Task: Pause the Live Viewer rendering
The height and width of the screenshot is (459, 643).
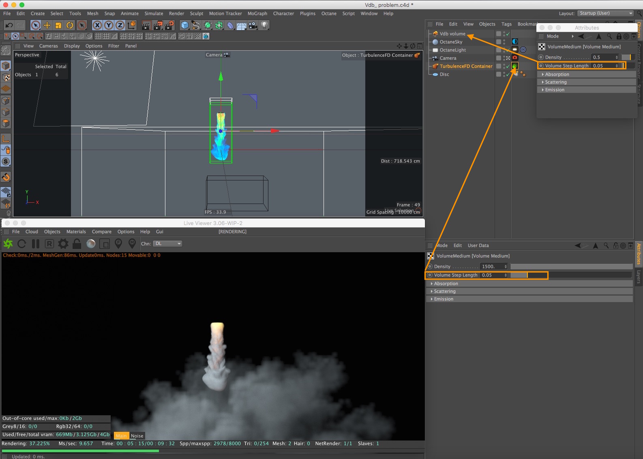Action: point(36,244)
